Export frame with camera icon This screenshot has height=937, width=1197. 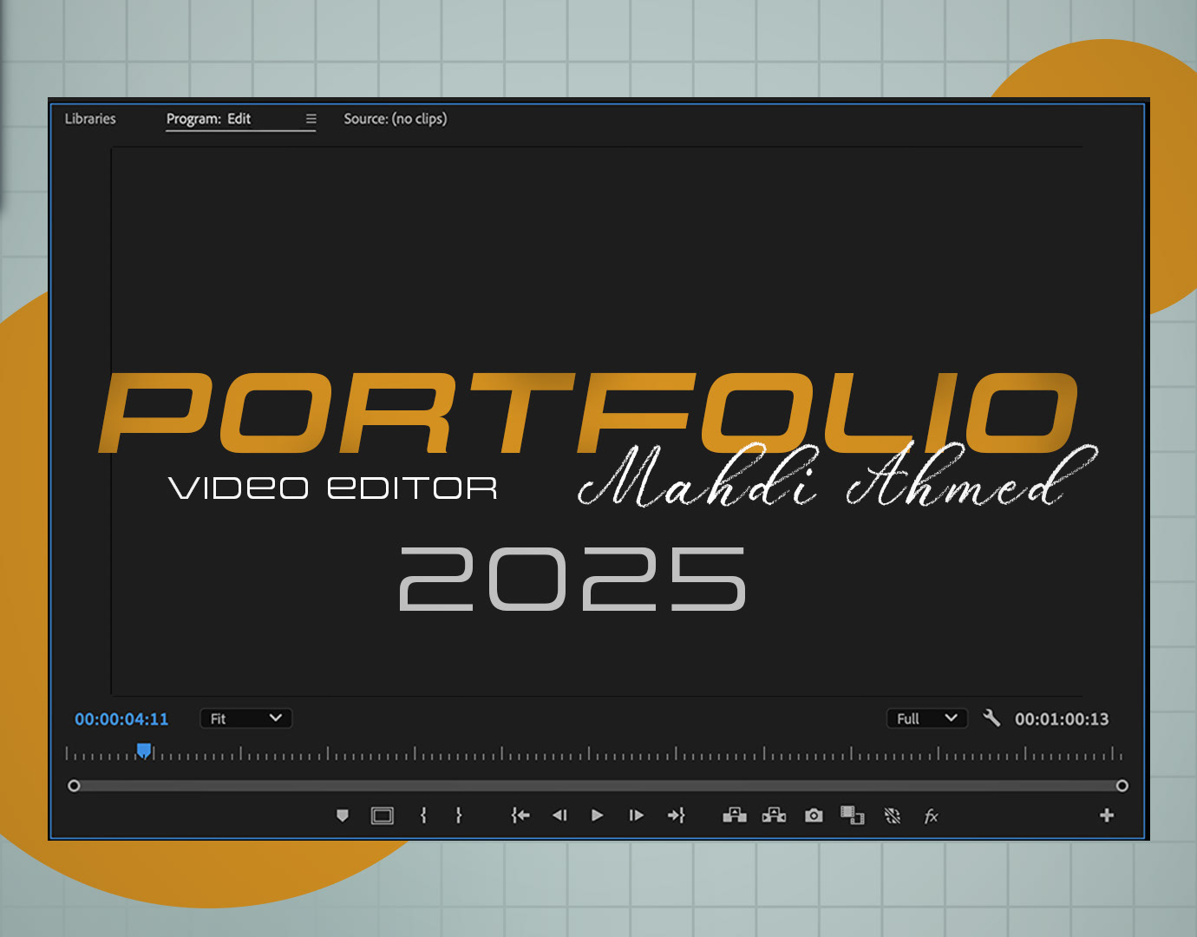pyautogui.click(x=814, y=816)
